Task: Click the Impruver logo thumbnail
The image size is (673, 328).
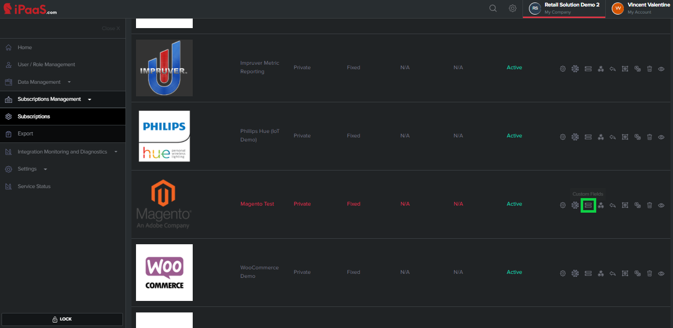Action: 164,68
